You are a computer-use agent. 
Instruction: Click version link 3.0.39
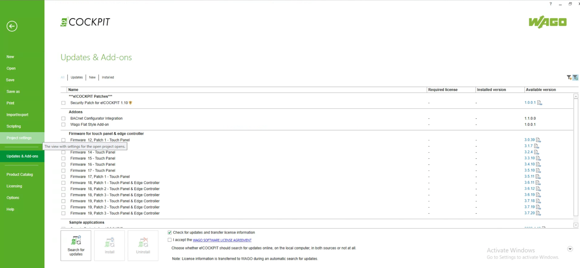[x=529, y=140]
